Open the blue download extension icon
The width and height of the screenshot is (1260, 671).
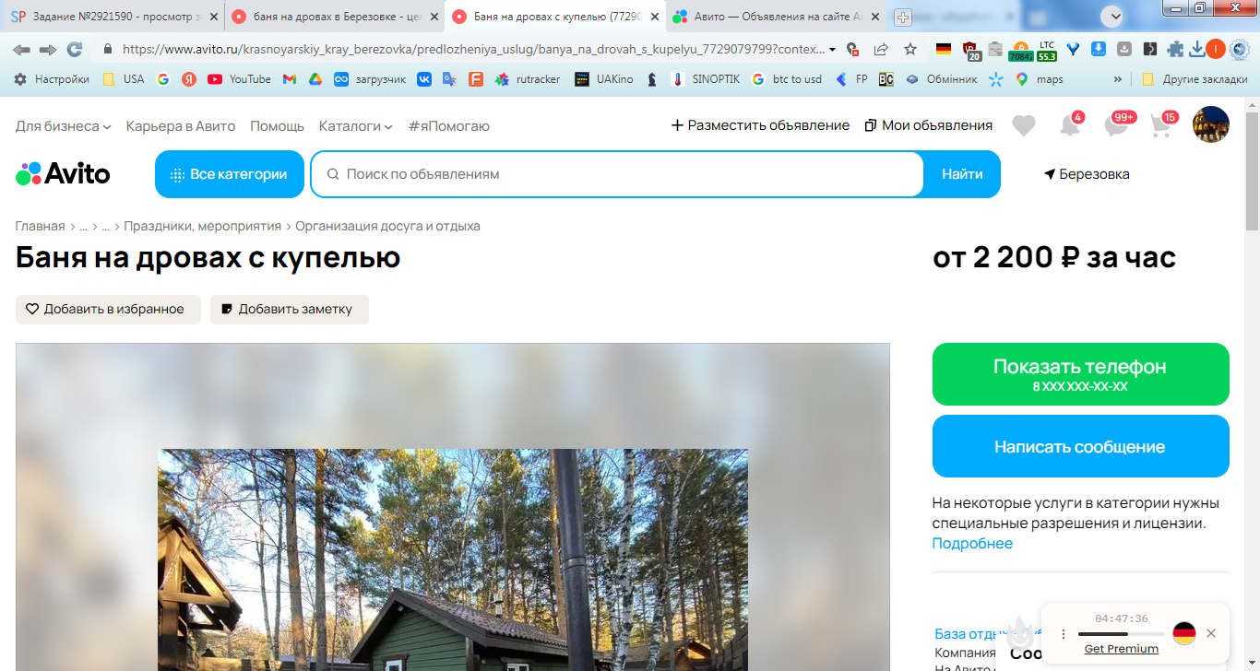1099,50
